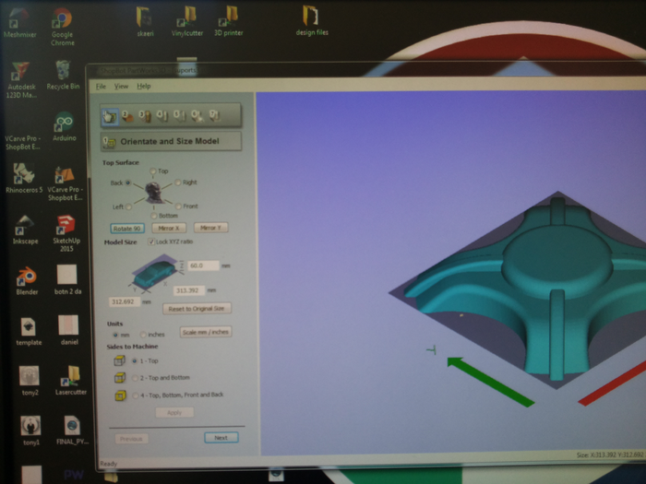Screen dimensions: 646x484
Task: Select 4 - Top, Bottom, Front and Back
Action: tap(135, 395)
